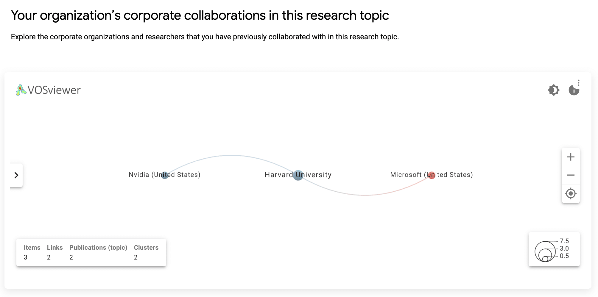Click the circle size legend
This screenshot has height=297, width=598.
click(545, 251)
